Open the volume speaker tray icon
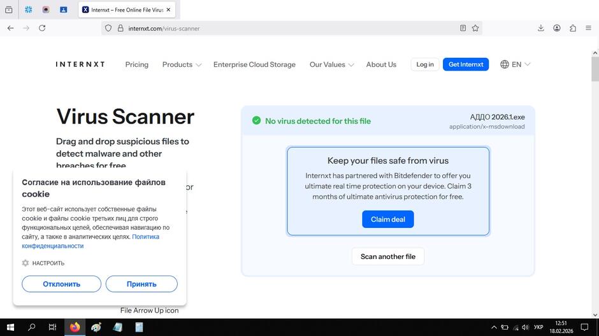 click(526, 327)
